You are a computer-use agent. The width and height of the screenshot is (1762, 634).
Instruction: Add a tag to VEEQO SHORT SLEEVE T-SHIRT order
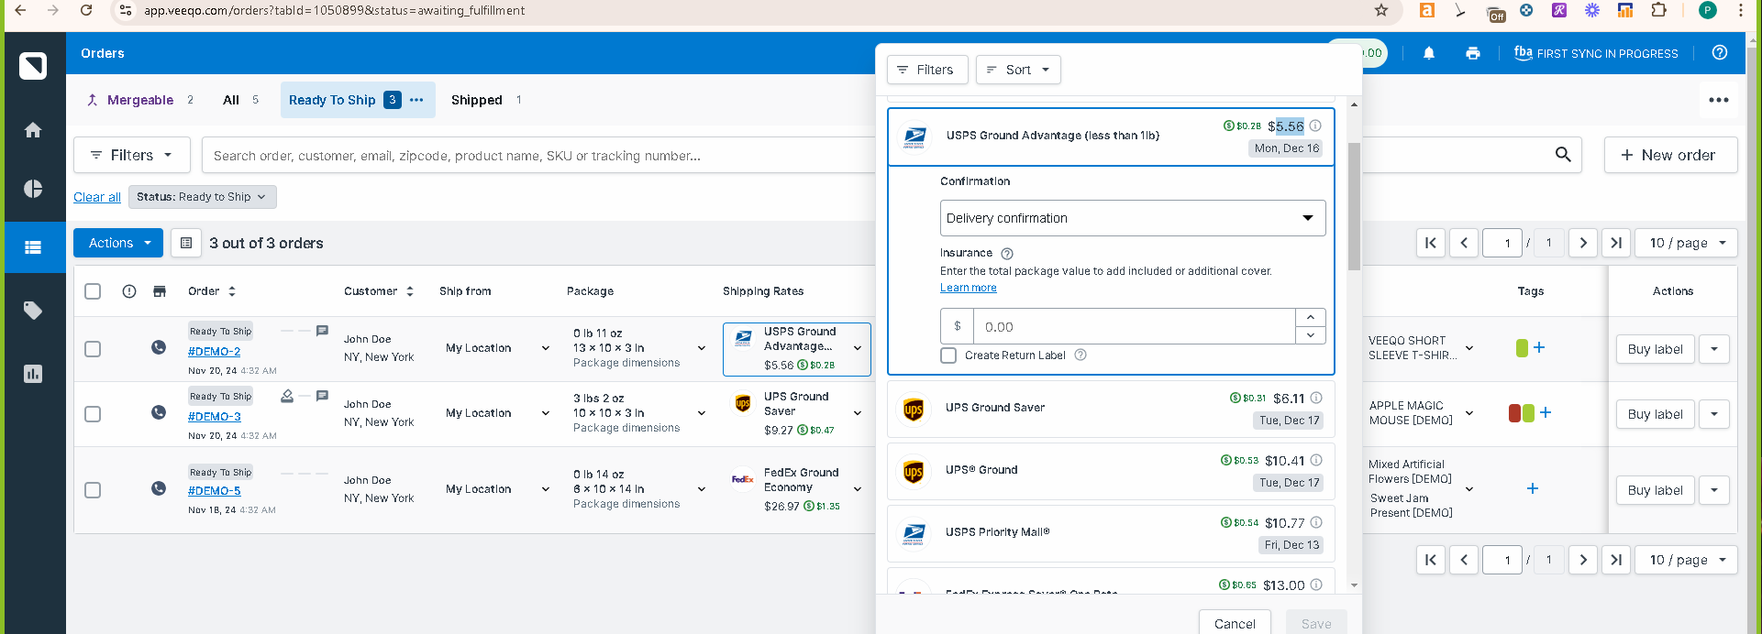[x=1539, y=348]
